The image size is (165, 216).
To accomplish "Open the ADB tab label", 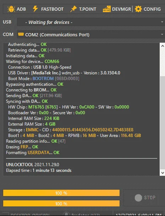I will 21,9.
